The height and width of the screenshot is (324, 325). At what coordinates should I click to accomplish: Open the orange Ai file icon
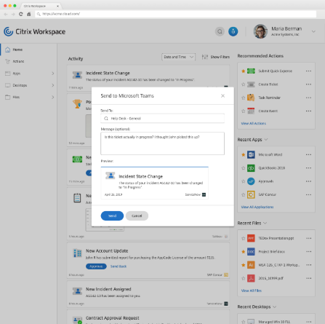click(x=251, y=265)
